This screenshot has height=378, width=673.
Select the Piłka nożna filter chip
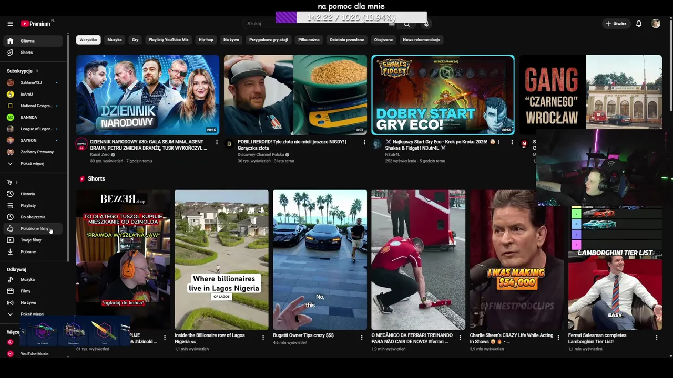tap(309, 40)
